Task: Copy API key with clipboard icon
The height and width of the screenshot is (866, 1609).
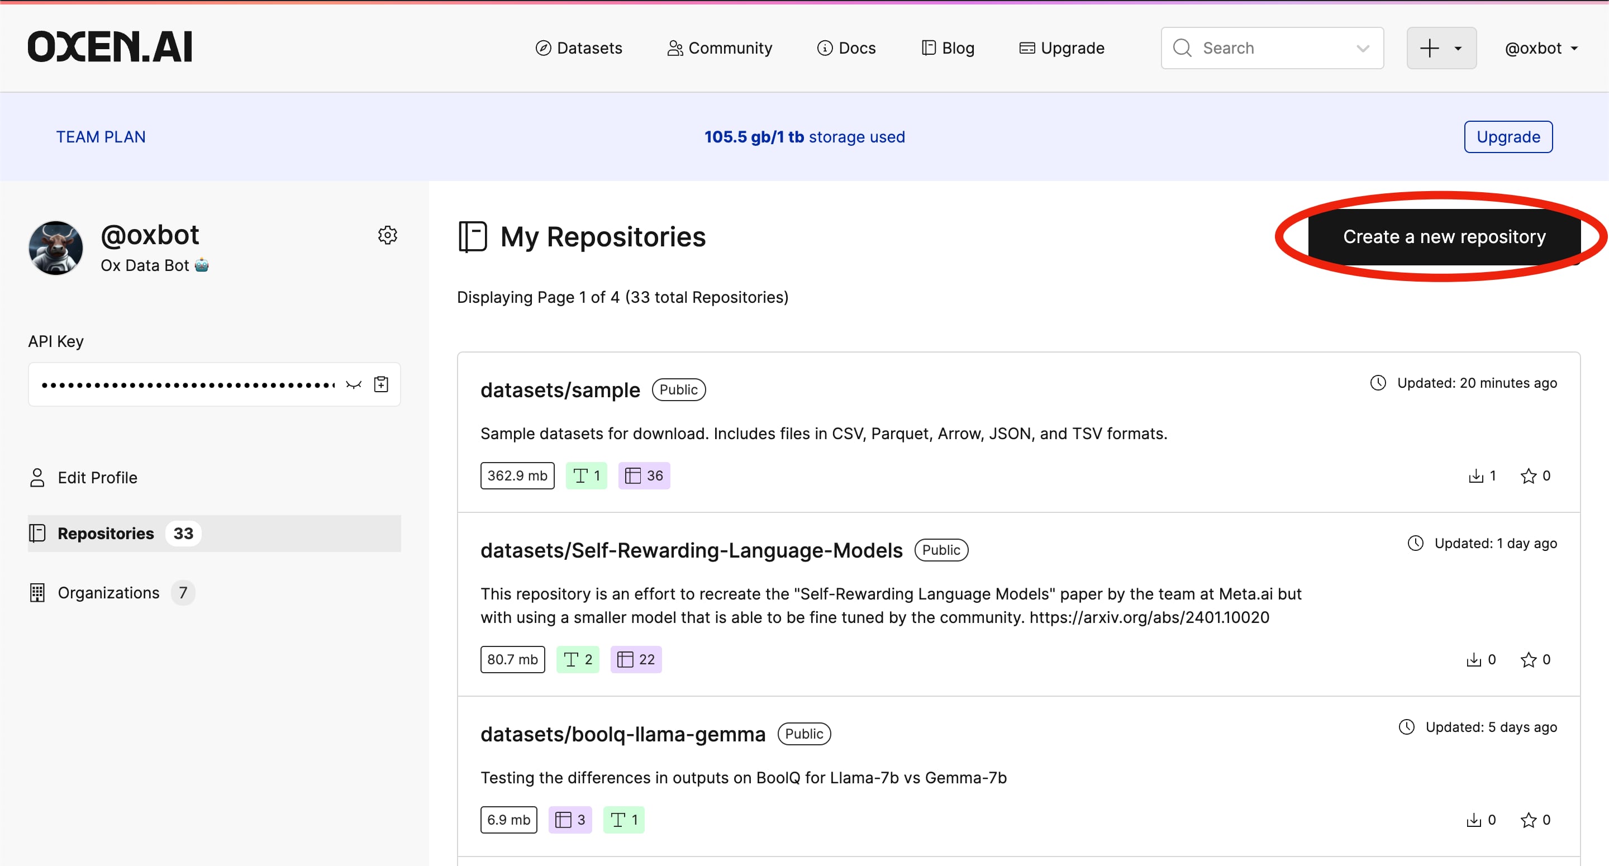Action: [x=381, y=384]
